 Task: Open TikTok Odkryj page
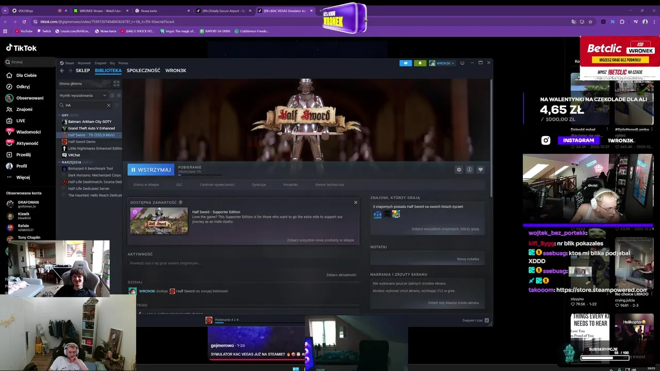point(23,87)
